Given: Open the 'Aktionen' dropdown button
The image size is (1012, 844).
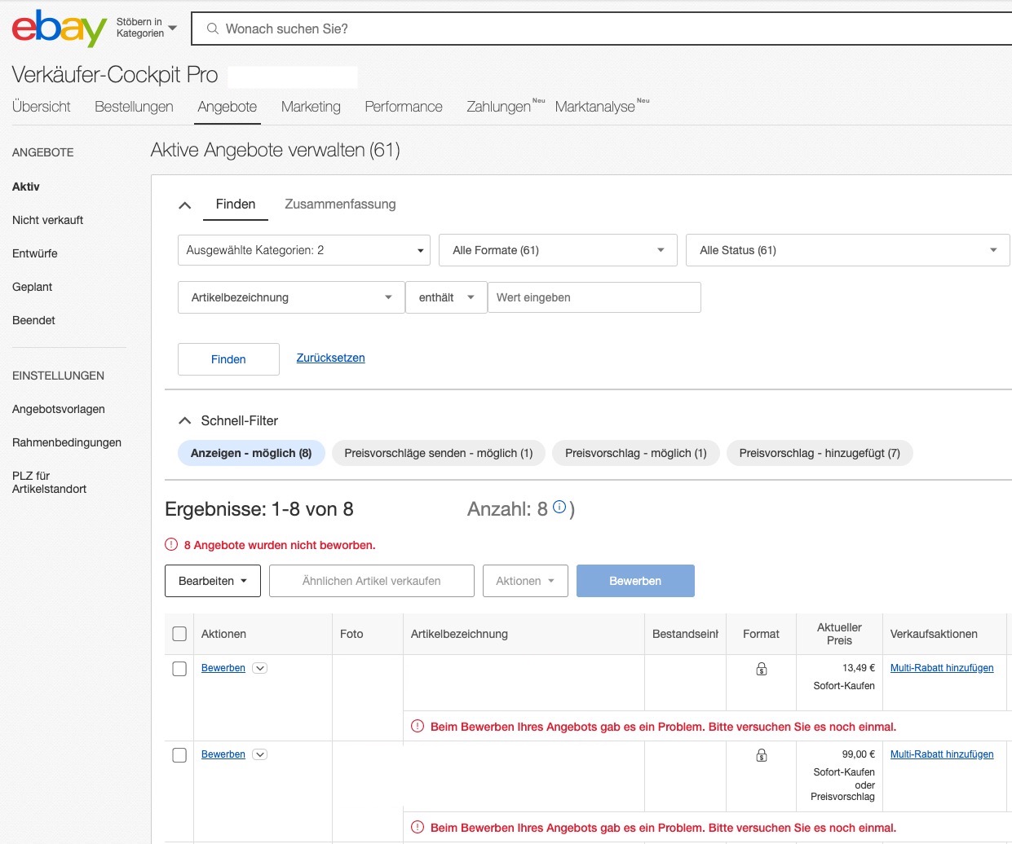Looking at the screenshot, I should (525, 581).
